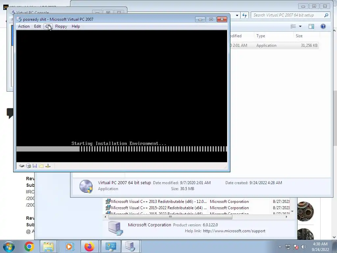The width and height of the screenshot is (337, 253).
Task: Select the 31,256 KB file size cell
Action: (309, 45)
